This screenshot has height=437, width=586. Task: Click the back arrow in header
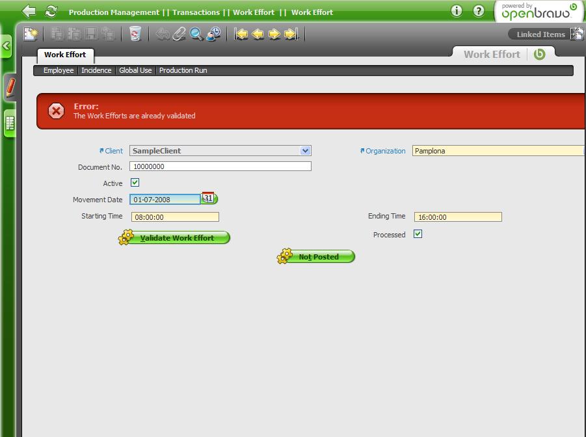tap(29, 11)
